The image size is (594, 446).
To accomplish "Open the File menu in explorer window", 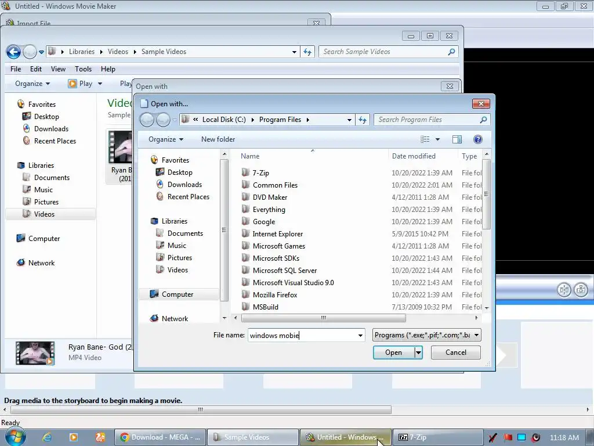I will pyautogui.click(x=16, y=69).
